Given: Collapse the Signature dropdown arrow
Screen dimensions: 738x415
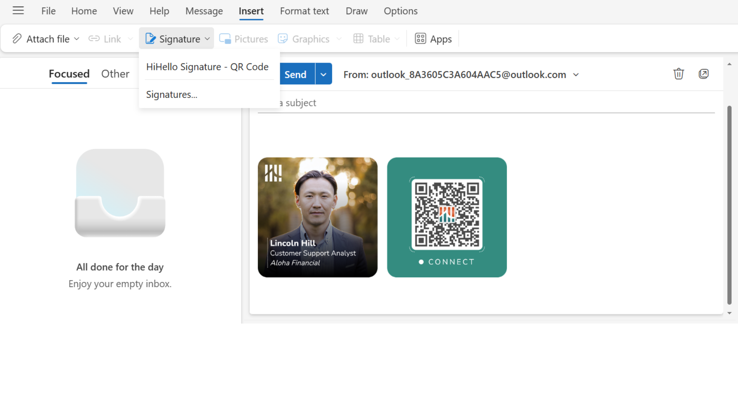Looking at the screenshot, I should tap(207, 39).
